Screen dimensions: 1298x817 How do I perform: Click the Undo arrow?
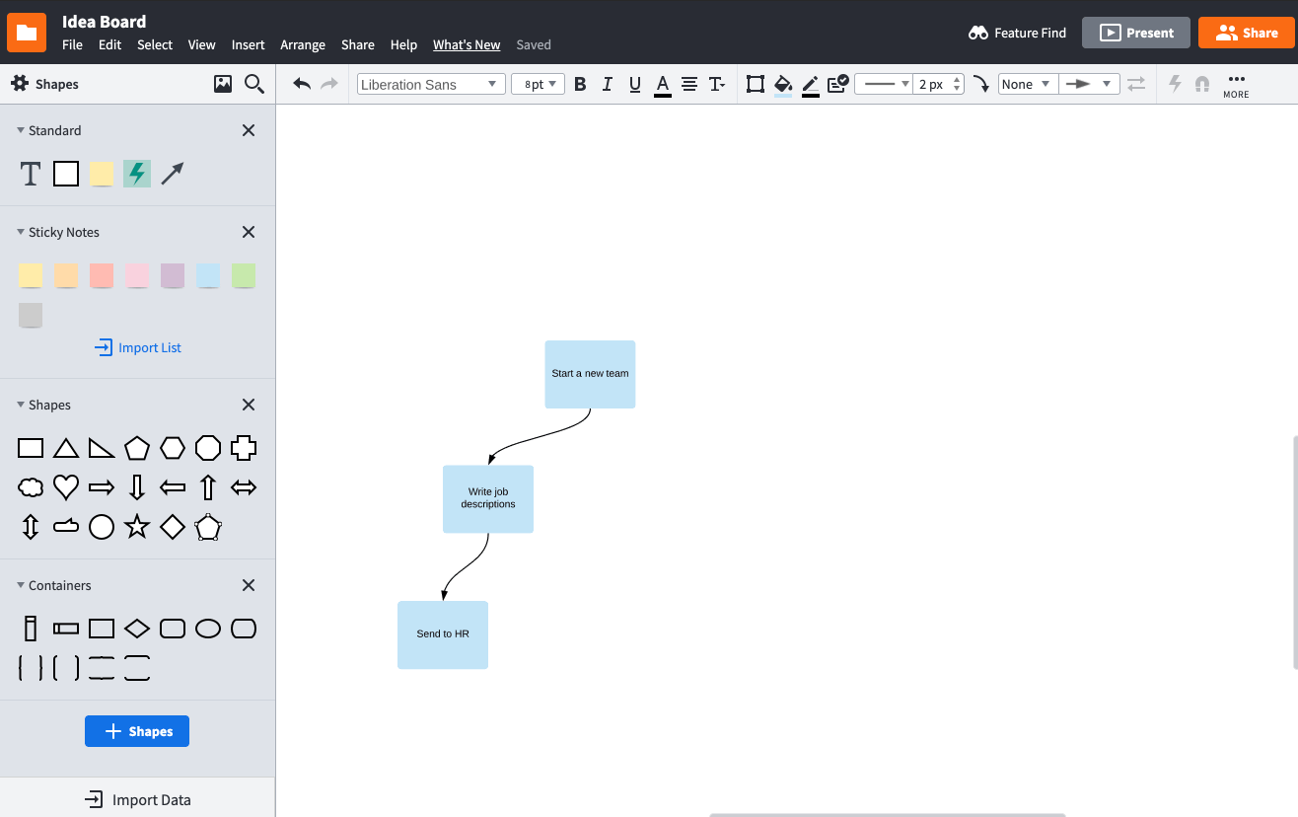(302, 84)
